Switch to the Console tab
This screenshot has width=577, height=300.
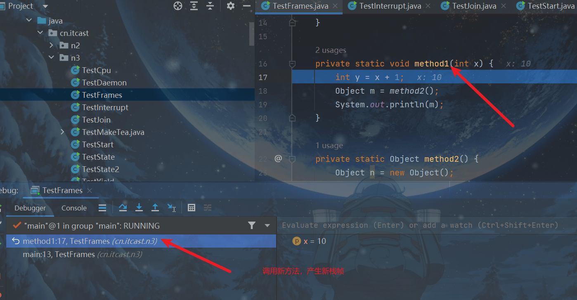coord(74,208)
